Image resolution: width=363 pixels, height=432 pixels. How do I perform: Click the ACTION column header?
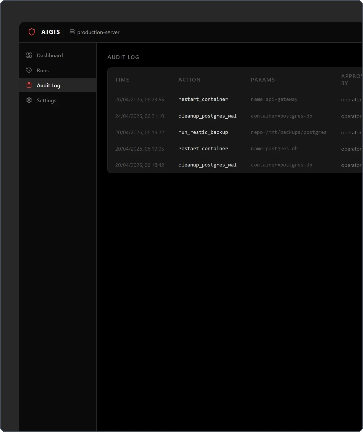click(x=190, y=80)
